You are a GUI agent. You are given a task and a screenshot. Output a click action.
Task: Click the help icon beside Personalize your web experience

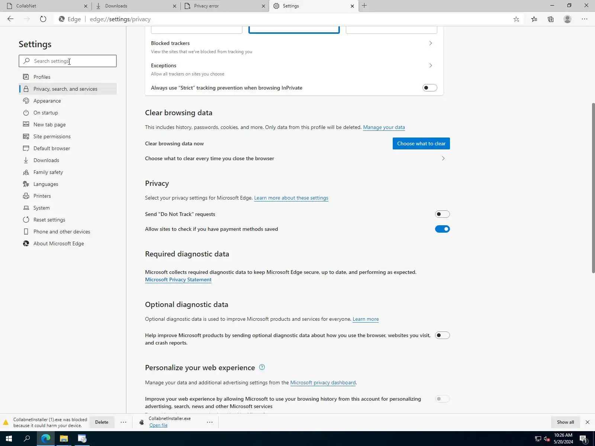[262, 367]
